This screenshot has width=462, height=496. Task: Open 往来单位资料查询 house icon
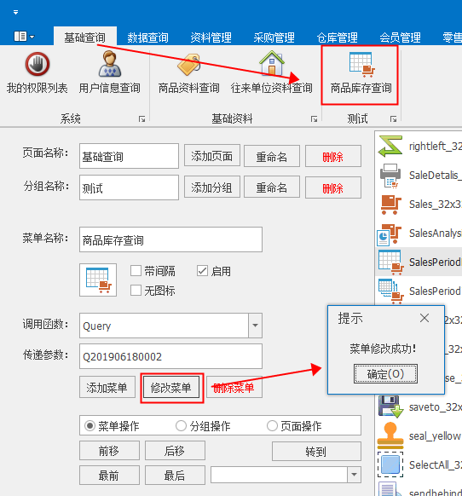point(272,62)
